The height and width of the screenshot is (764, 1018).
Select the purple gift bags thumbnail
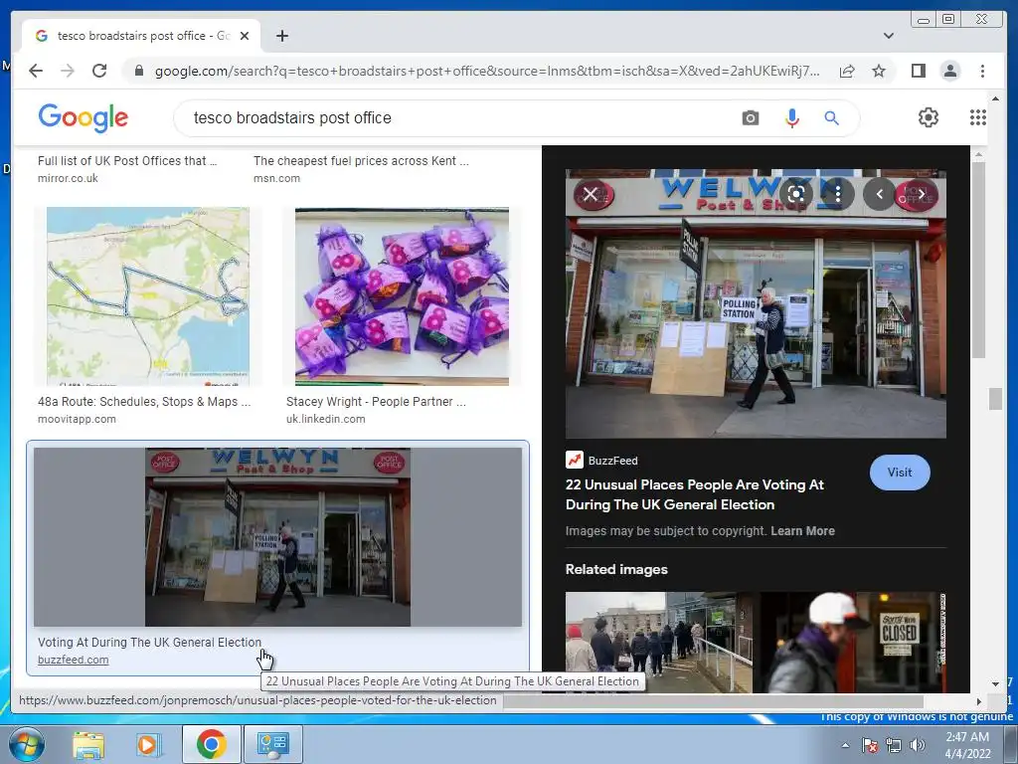402,296
